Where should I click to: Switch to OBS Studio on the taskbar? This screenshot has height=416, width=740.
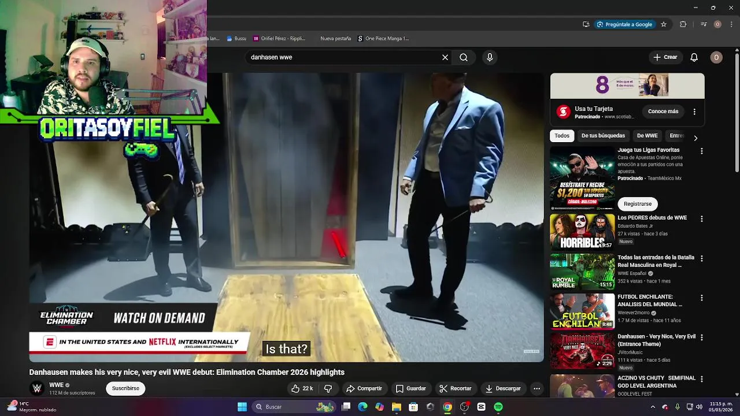[464, 407]
